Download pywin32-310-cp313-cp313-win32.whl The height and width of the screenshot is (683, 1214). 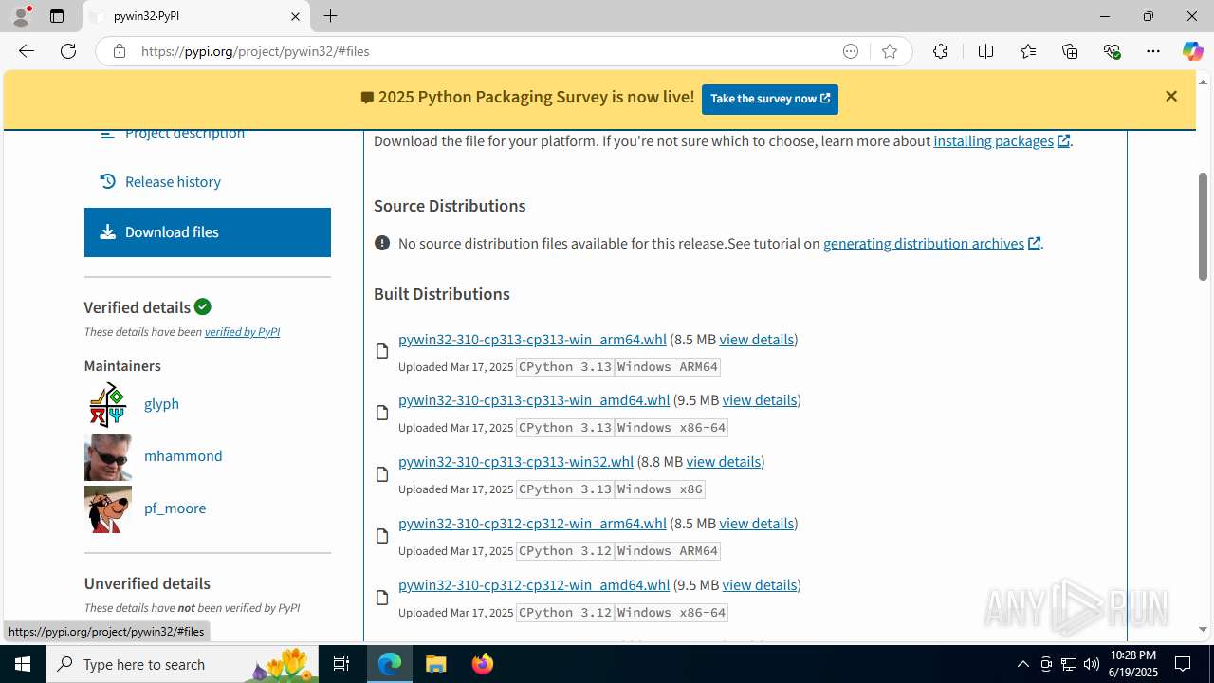(x=516, y=461)
